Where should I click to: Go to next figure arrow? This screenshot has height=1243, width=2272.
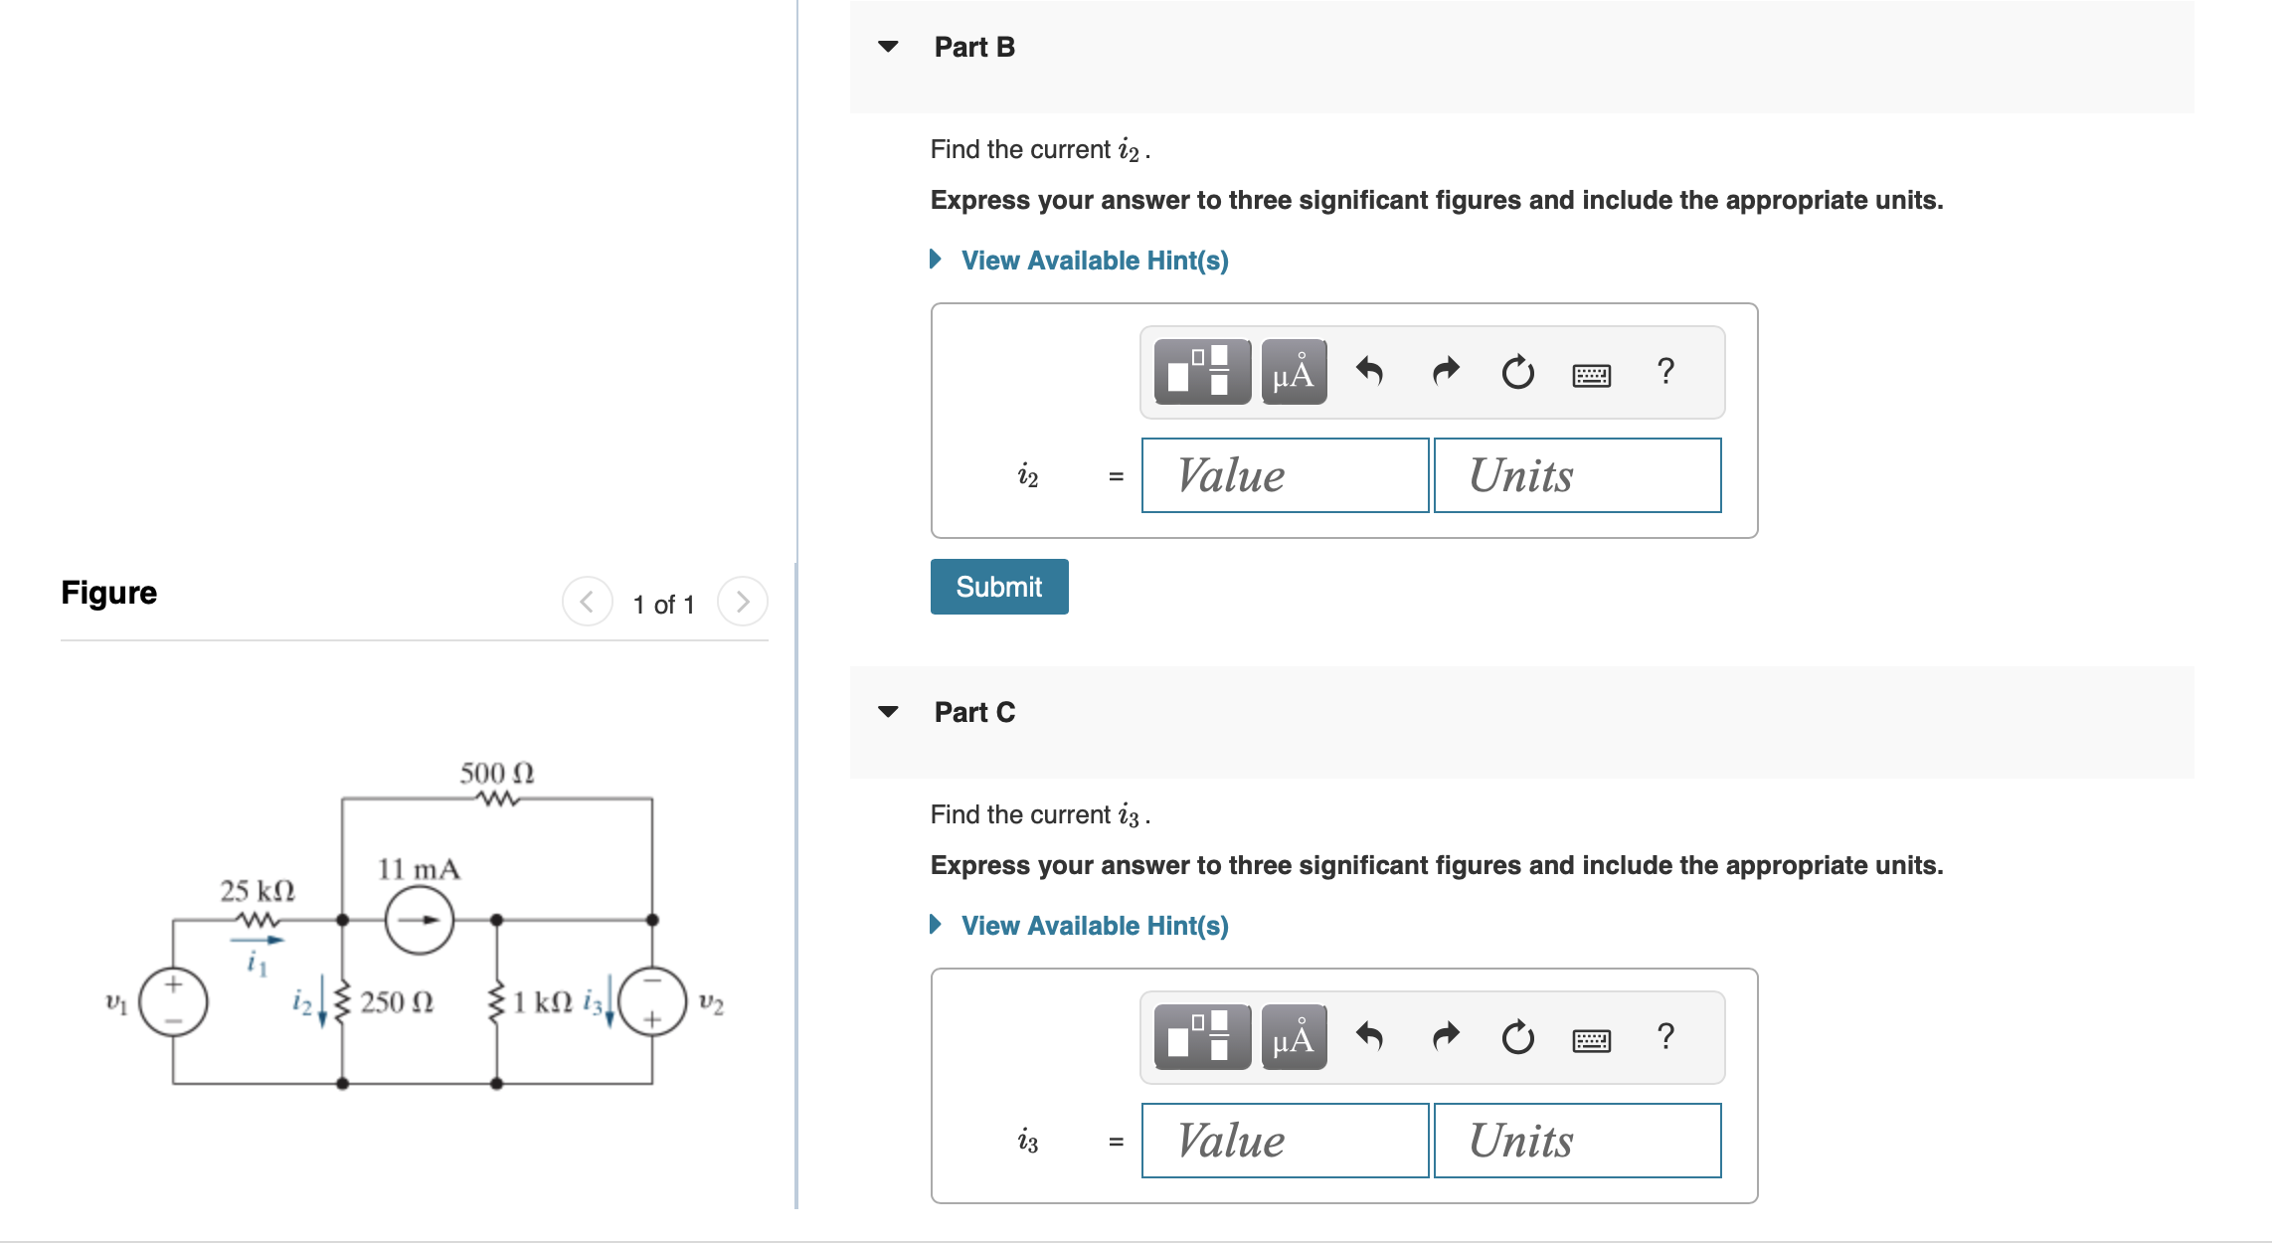(742, 602)
